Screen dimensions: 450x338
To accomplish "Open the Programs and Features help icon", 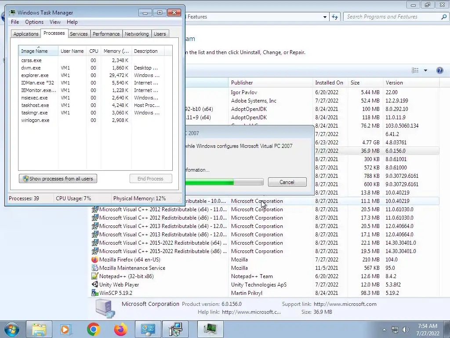I will 439,70.
